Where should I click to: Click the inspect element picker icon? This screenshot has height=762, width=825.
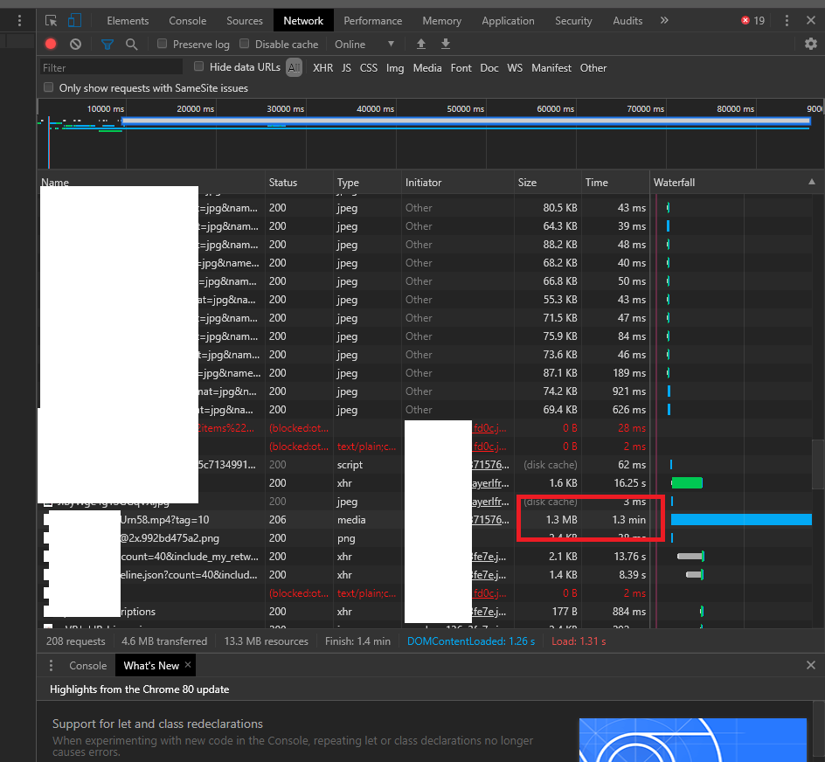click(x=52, y=21)
